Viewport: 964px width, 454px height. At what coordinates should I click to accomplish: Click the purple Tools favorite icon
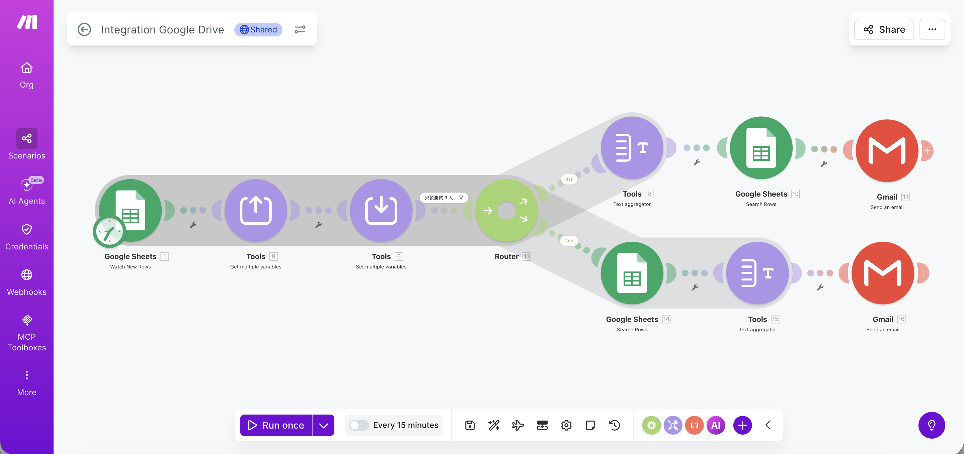(673, 425)
